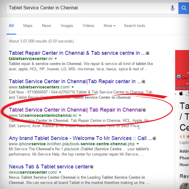The width and height of the screenshot is (189, 189).
Task: Click the tabletservicecenter.in/ green URL
Action: click(31, 59)
